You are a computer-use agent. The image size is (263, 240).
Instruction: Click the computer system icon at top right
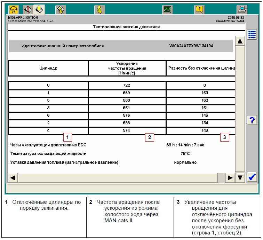coord(241,10)
